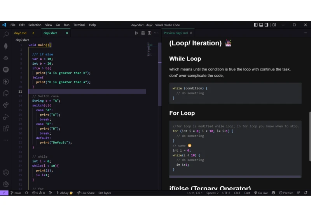
Task: Change end-of-line sequence via CRLF
Action: (x=237, y=193)
